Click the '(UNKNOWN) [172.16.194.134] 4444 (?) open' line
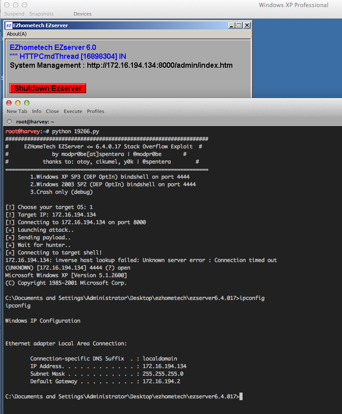Viewport: 342px width, 414px height. [x=68, y=268]
